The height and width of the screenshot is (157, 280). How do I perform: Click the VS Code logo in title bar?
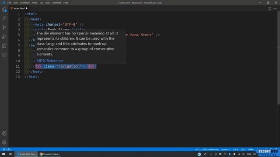[3, 3]
